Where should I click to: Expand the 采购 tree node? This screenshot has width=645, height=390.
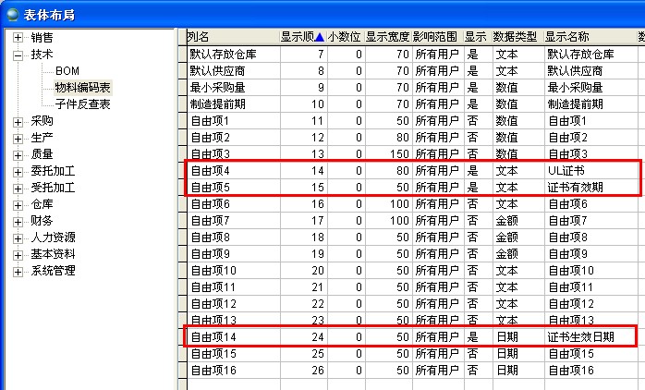[18, 121]
